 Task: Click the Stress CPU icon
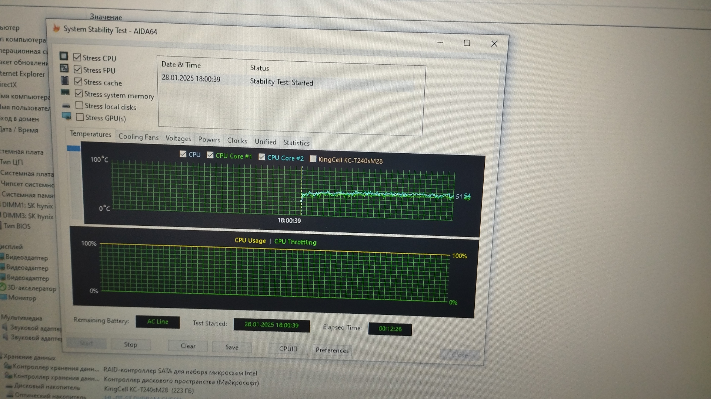64,56
